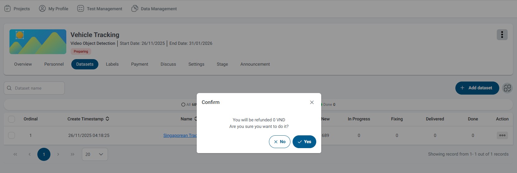Image resolution: width=517 pixels, height=173 pixels.
Task: Select the All status filter radio
Action: (183, 105)
